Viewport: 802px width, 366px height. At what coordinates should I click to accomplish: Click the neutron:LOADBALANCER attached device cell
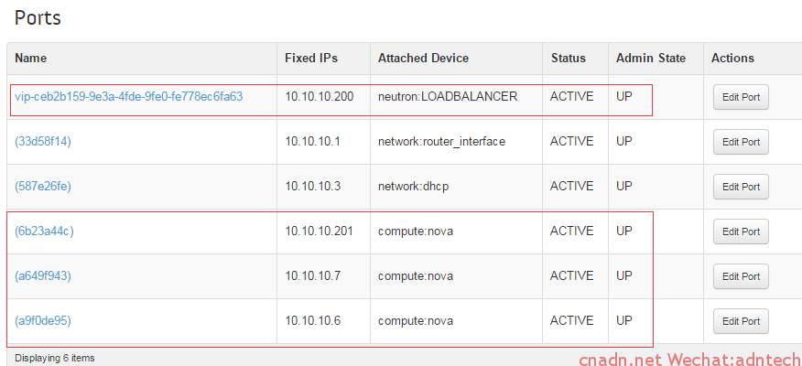point(448,96)
